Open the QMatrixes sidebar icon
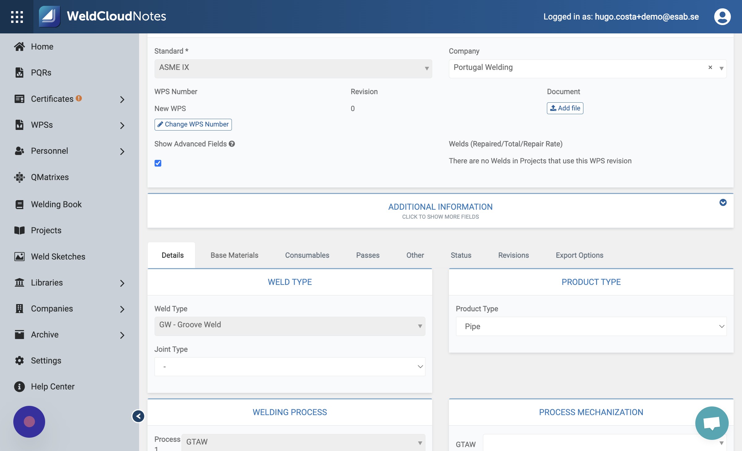 pyautogui.click(x=19, y=177)
